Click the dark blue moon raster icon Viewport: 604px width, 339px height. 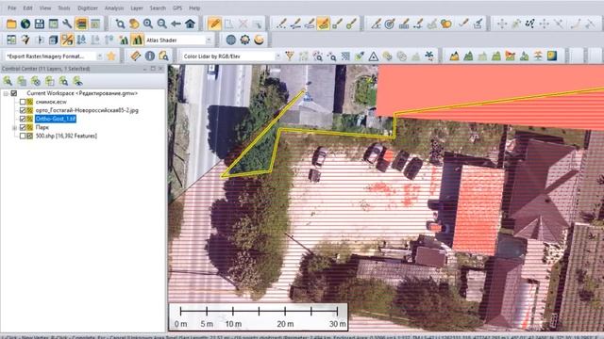(x=552, y=56)
